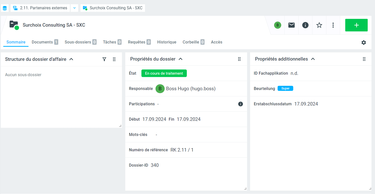Collapse the Propriétés du dossier panel
Screen dimensions: 375x194
point(181,59)
